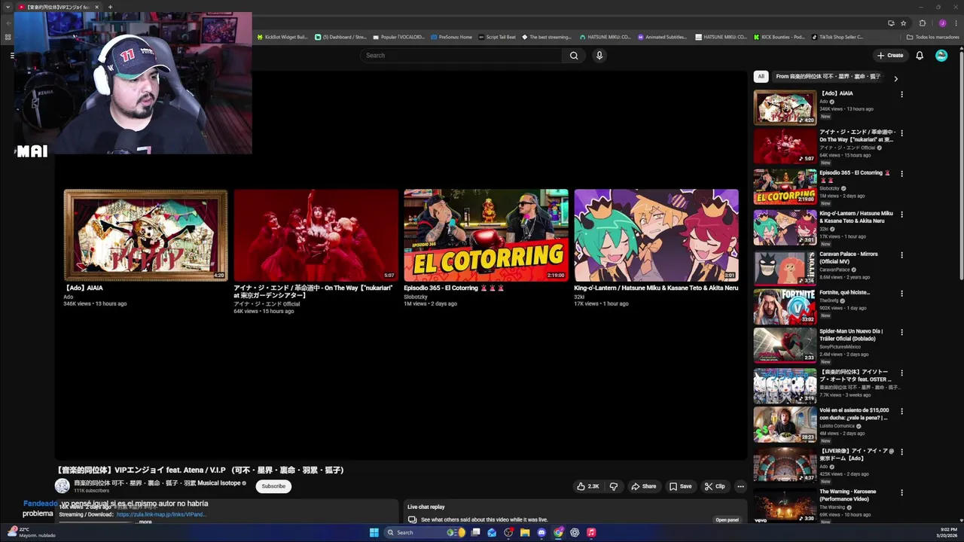Open the zula.link-map streaming download link
Image resolution: width=964 pixels, height=542 pixels.
point(161,514)
